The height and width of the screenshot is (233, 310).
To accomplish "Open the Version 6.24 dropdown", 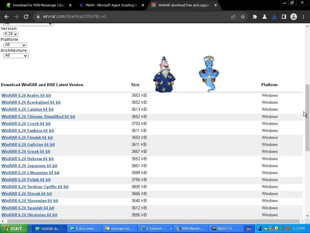I will [11, 34].
